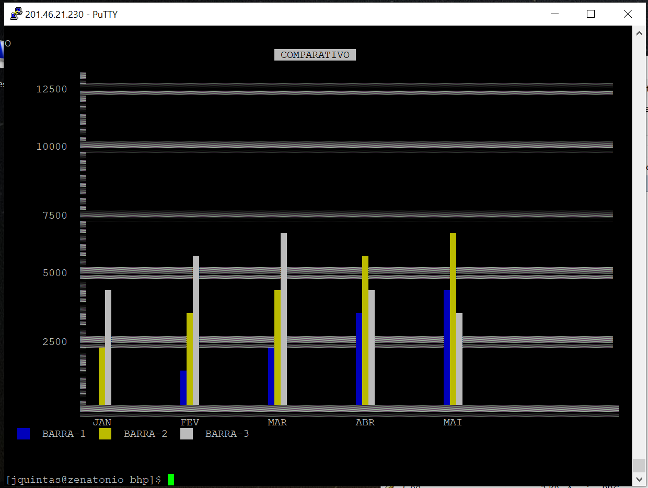Select the MAR month label

click(277, 422)
